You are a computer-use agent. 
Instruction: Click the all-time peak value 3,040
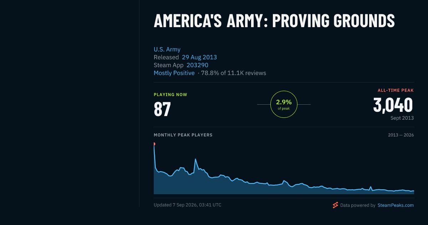click(393, 105)
